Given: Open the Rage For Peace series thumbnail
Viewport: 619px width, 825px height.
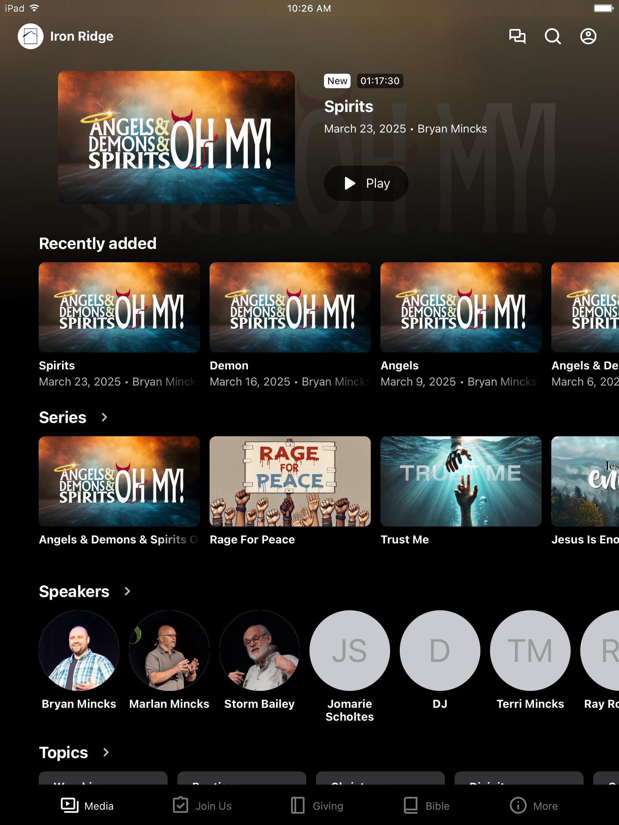Looking at the screenshot, I should [290, 481].
